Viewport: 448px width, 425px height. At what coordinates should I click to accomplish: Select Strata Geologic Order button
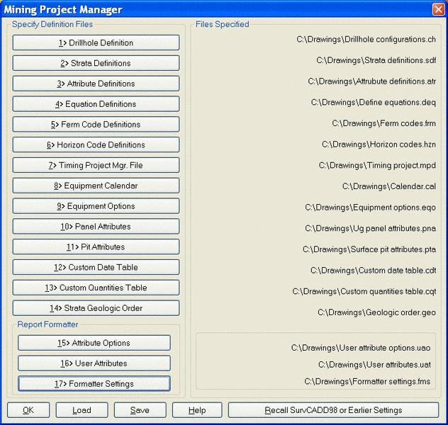96,308
